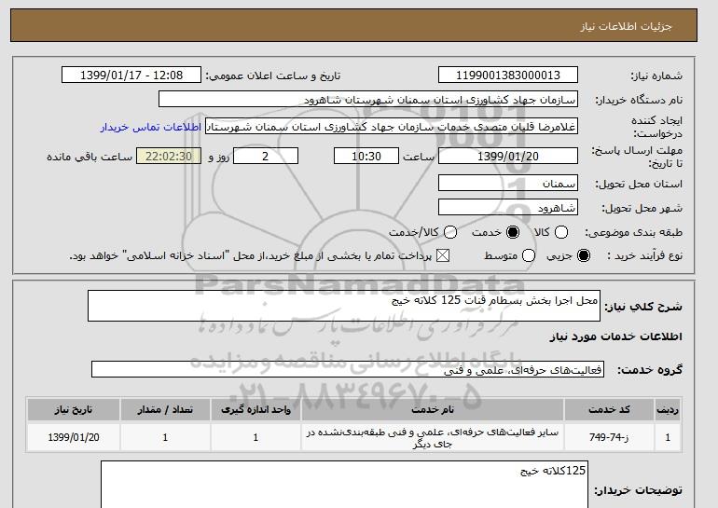718x508 pixels.
Task: Click the گروه خدمت service group field
Action: (348, 369)
